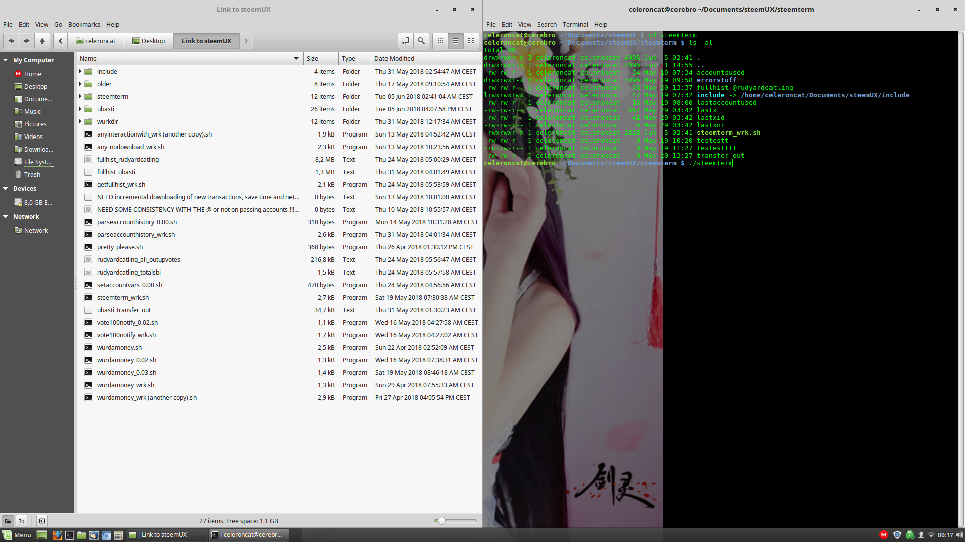Viewport: 965px width, 542px height.
Task: Open the calculator launcher in the taskbar
Action: tap(118, 535)
